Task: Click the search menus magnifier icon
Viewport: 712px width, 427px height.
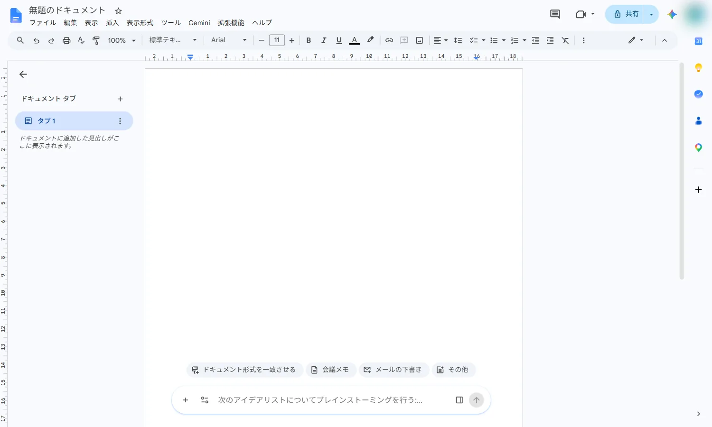Action: pyautogui.click(x=20, y=40)
